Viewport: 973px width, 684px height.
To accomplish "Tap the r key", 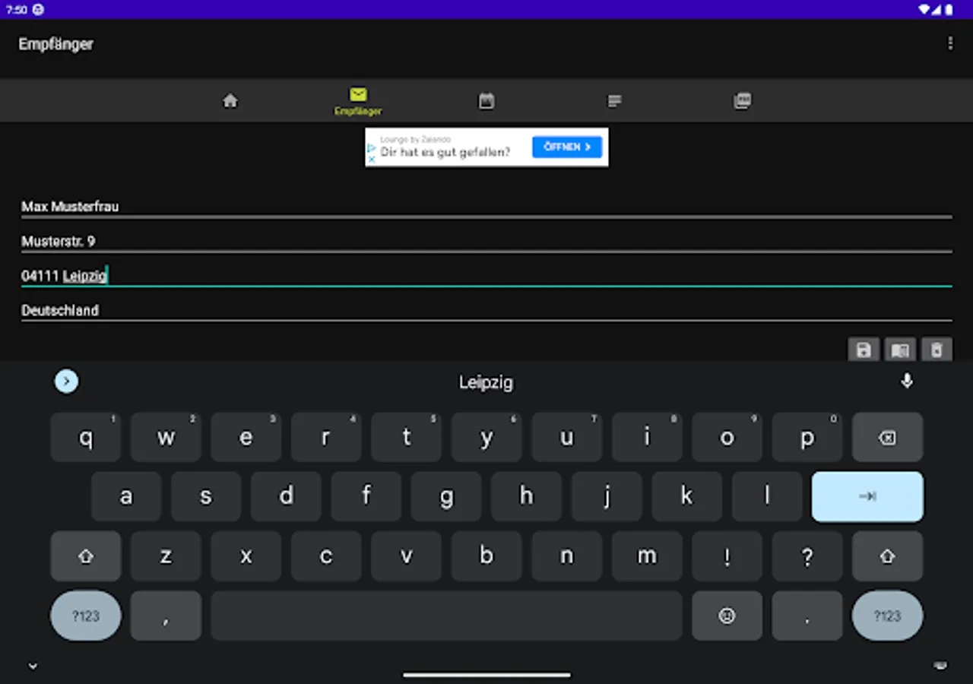I will pos(326,438).
